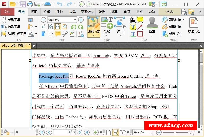
Task: Click the open folder icon
Action: point(13,4)
